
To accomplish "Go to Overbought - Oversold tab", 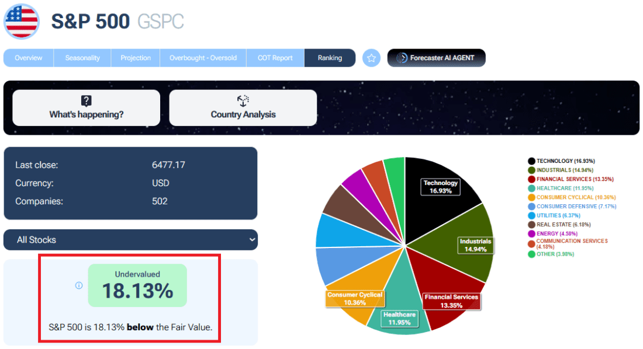I will 203,58.
